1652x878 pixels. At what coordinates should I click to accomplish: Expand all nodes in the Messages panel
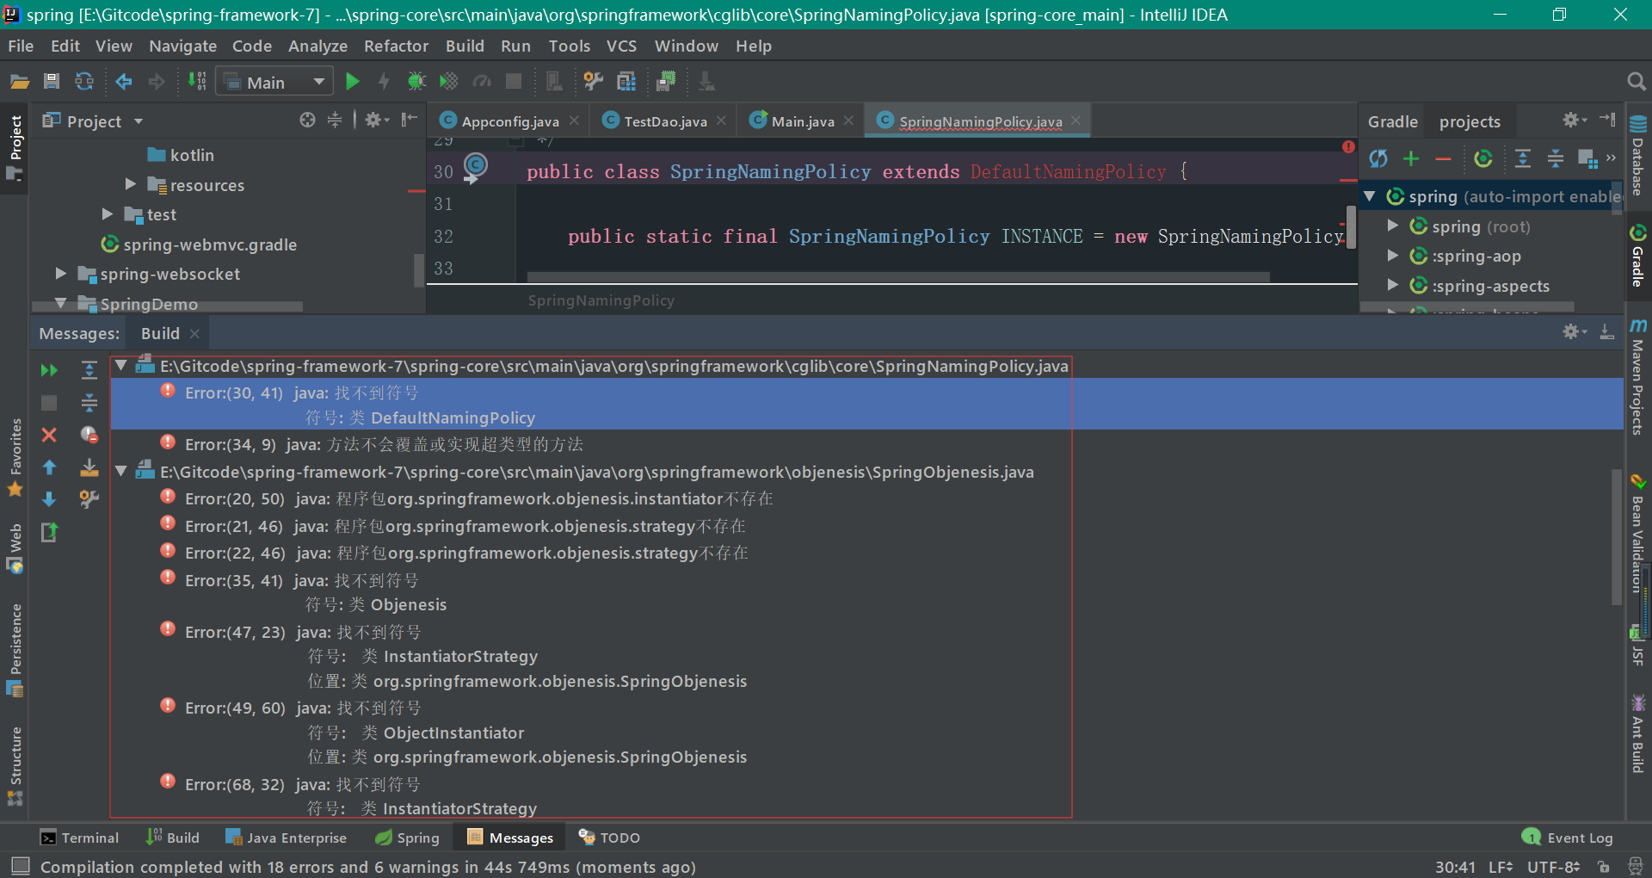(x=89, y=370)
